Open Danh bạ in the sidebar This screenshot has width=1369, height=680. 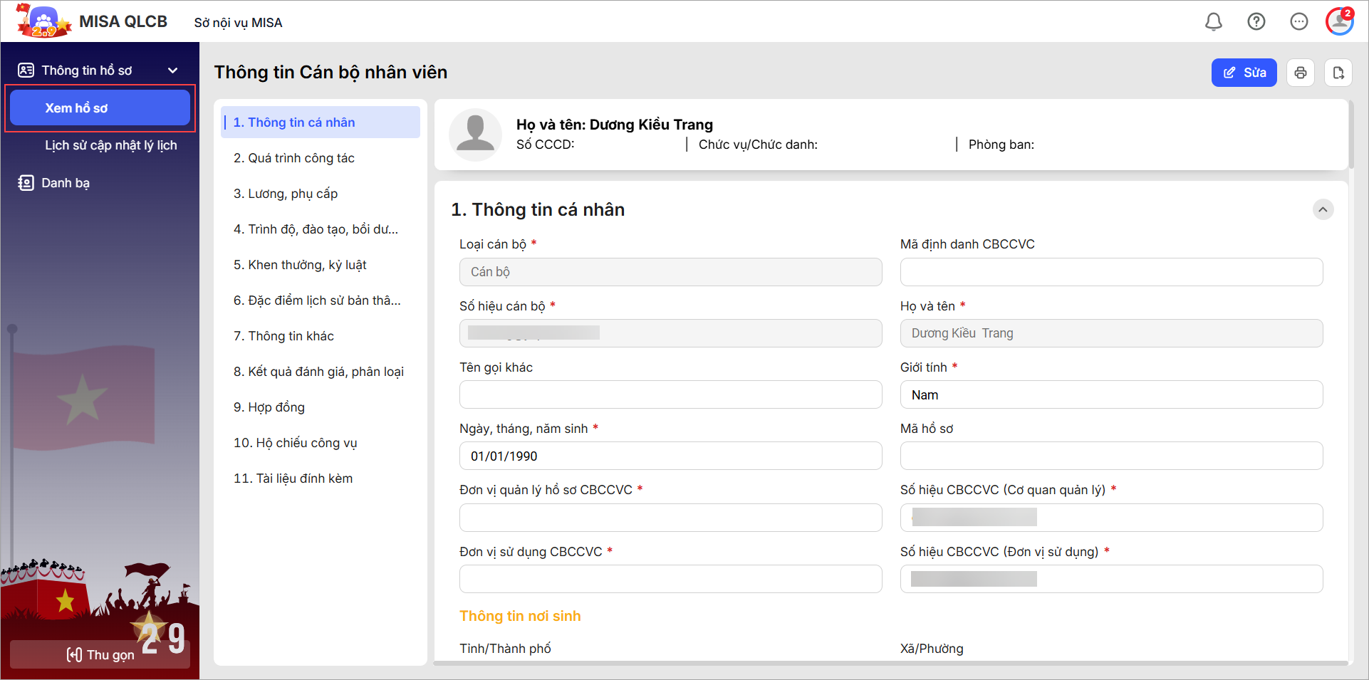click(66, 183)
